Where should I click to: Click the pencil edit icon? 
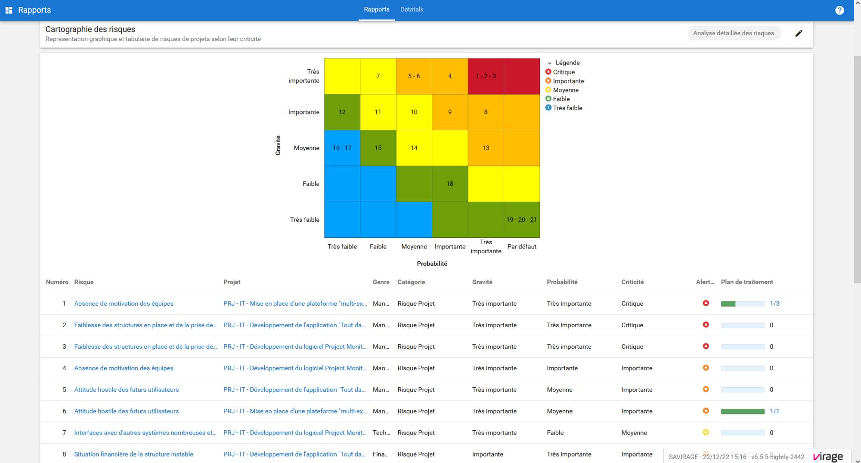tap(799, 33)
